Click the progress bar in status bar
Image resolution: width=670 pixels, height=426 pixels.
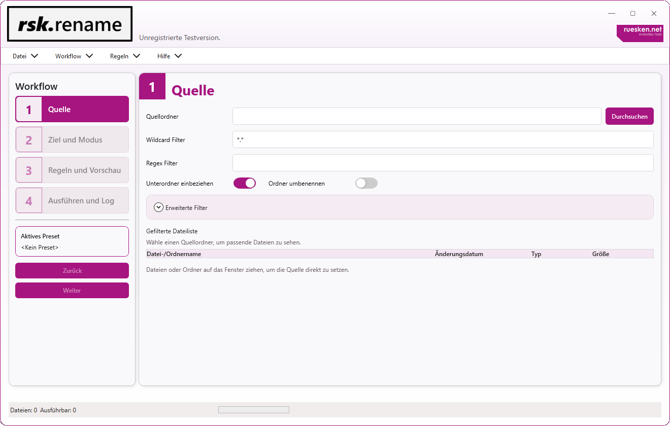(x=253, y=410)
